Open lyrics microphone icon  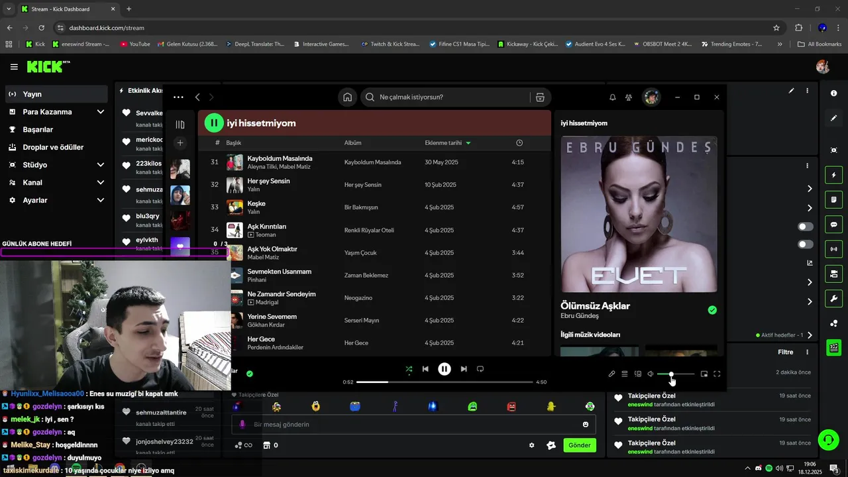[611, 374]
